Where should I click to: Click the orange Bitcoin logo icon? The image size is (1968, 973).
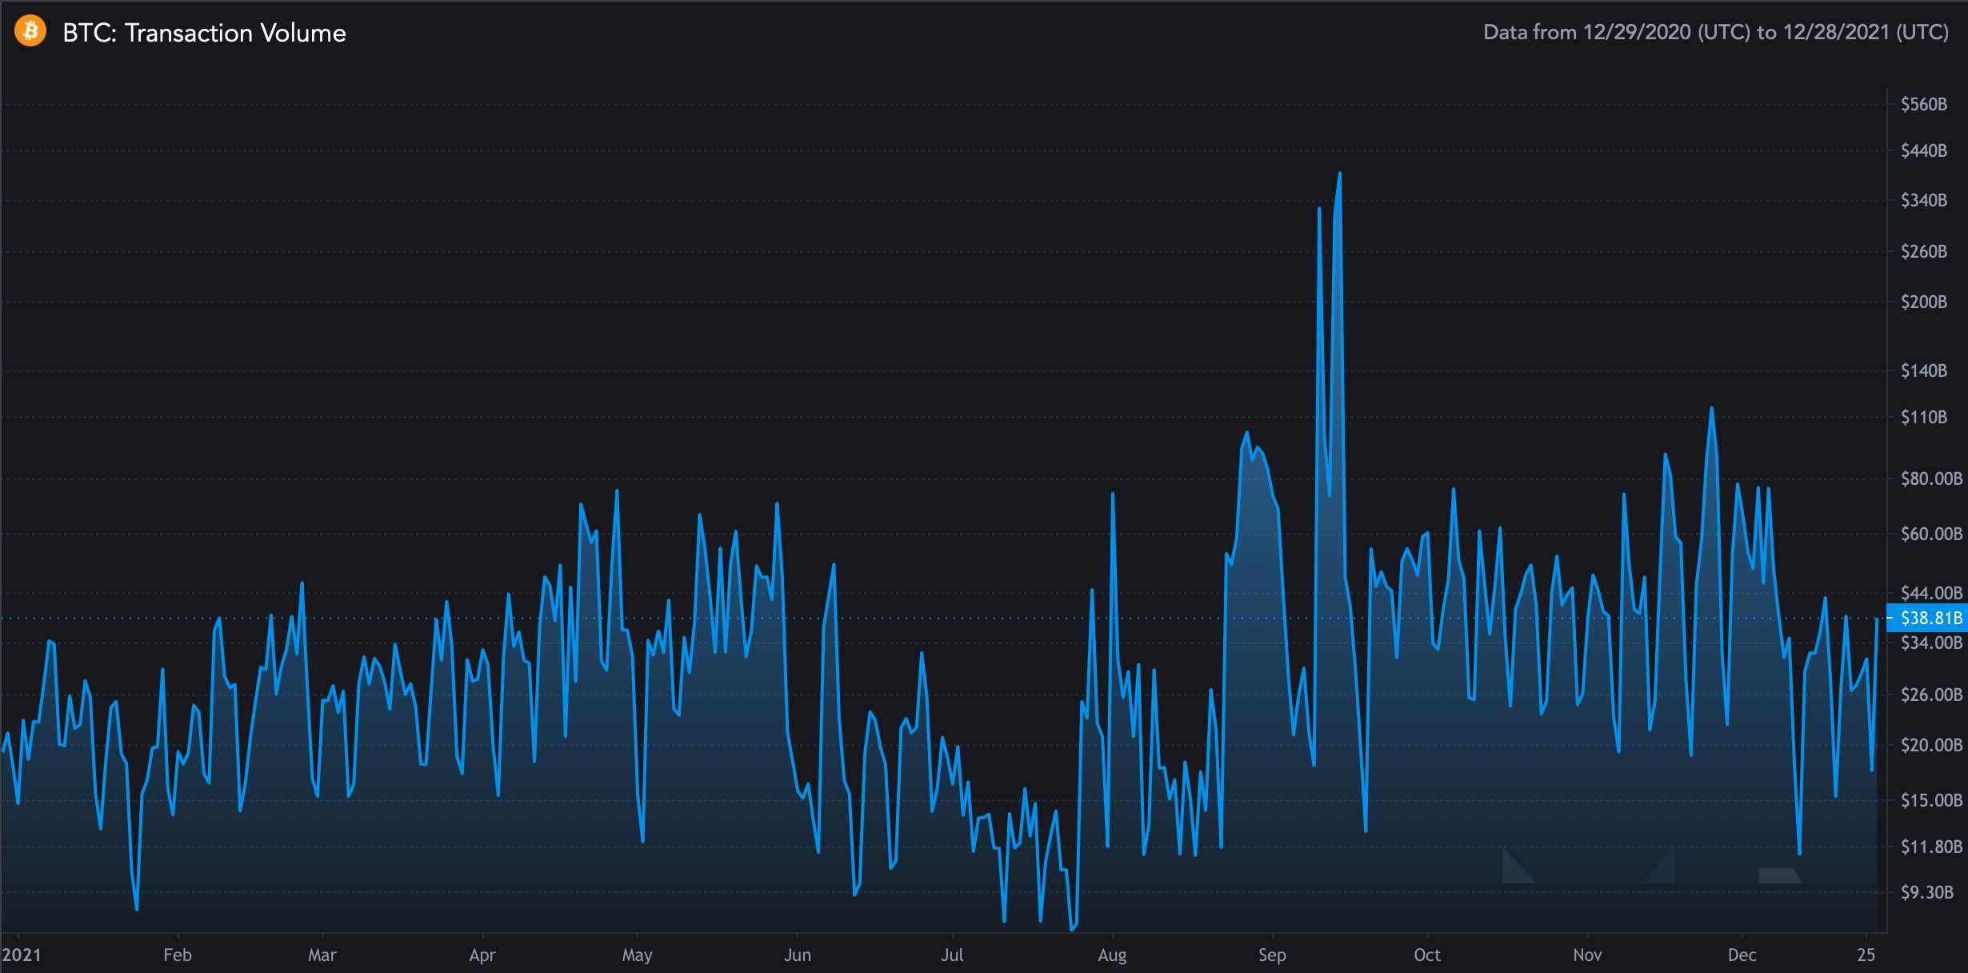pyautogui.click(x=30, y=31)
